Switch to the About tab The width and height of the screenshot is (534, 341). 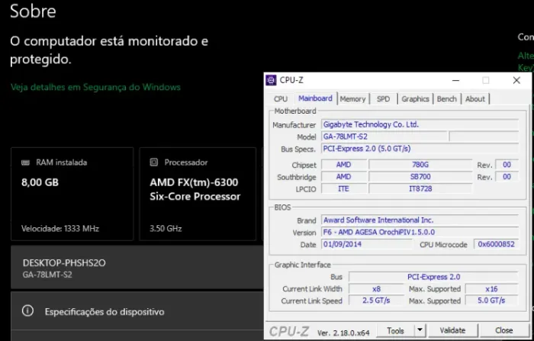475,99
